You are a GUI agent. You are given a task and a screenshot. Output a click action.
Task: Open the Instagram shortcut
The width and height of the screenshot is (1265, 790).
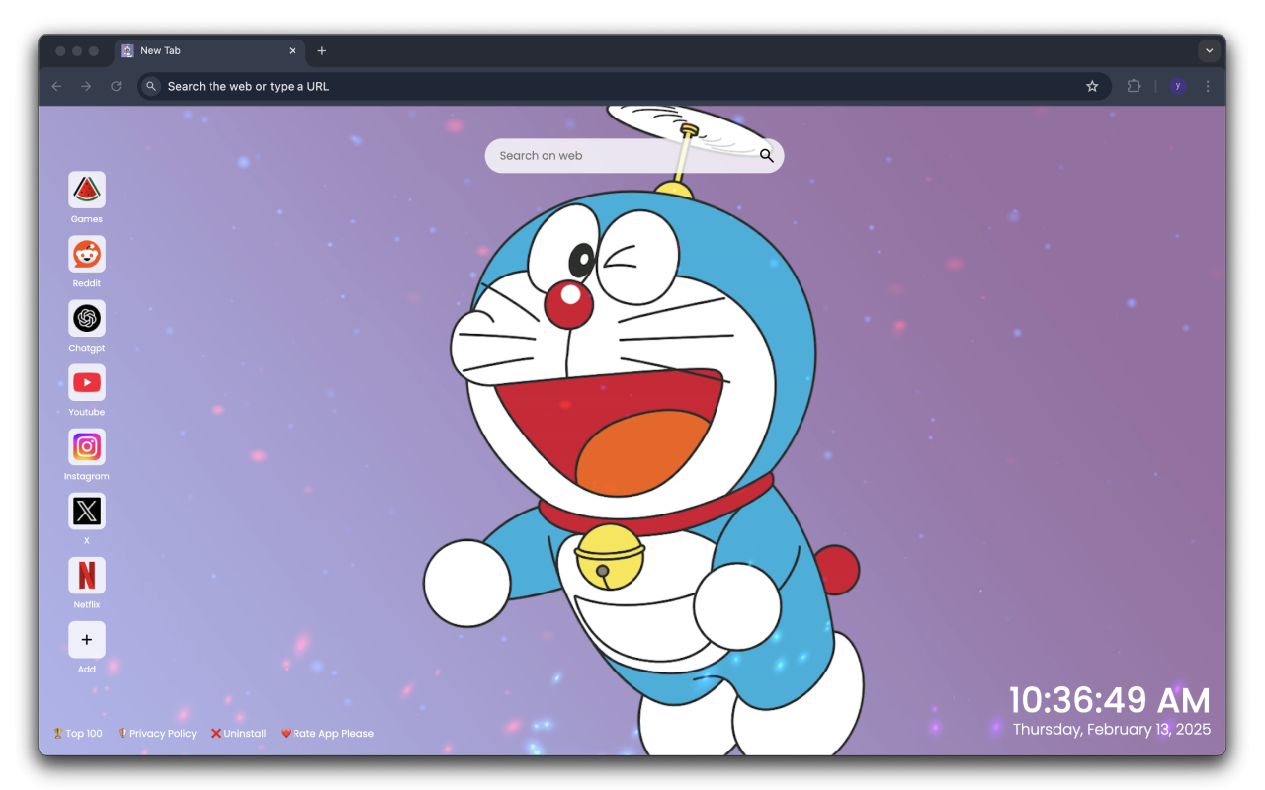86,446
